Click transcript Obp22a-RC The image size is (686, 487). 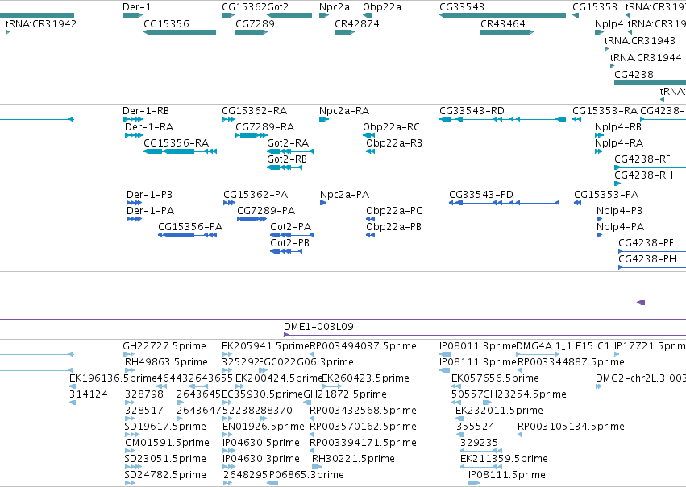(x=369, y=135)
